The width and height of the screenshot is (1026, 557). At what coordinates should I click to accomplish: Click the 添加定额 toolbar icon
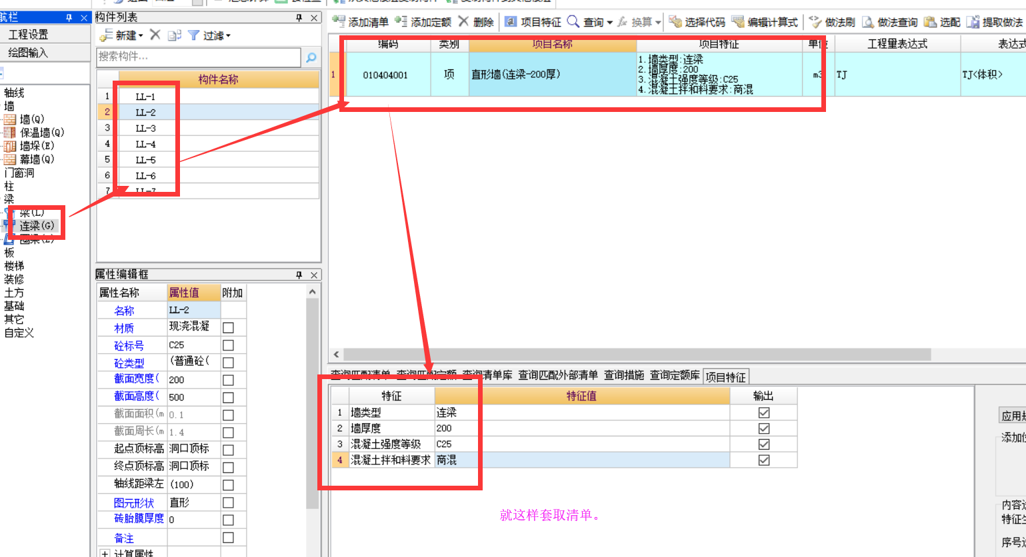tap(401, 22)
